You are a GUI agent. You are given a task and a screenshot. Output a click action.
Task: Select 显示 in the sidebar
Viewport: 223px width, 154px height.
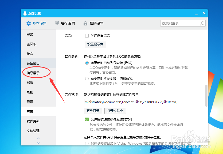38,102
